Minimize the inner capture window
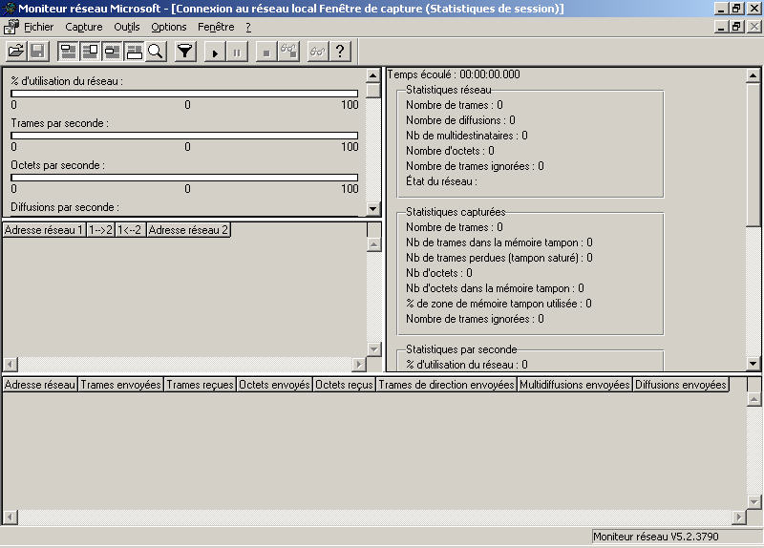This screenshot has height=548, width=764. (722, 27)
